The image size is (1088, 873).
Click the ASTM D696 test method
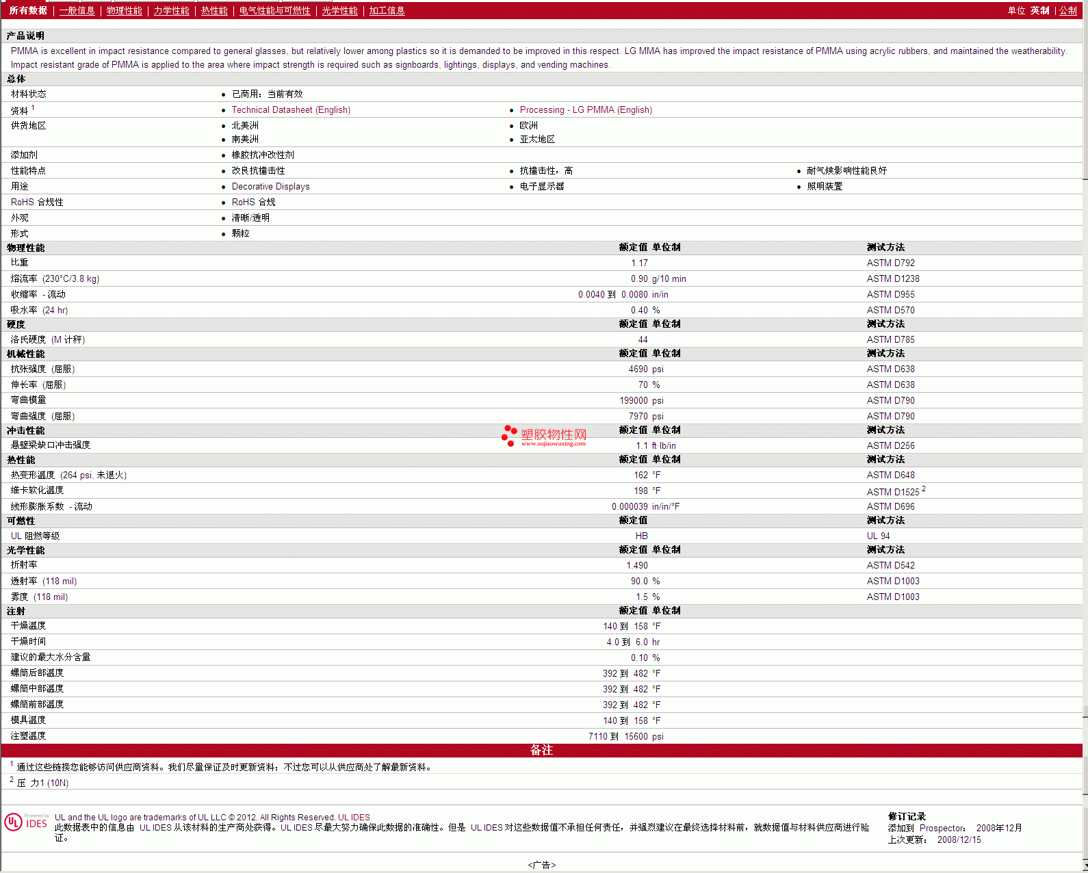[x=890, y=507]
